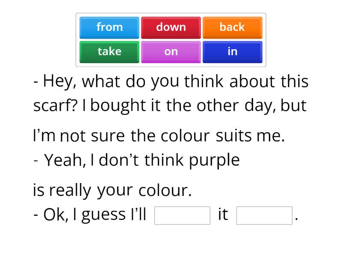Select the word tile 'down'
Viewport: 342px width, 256px height.
point(171,27)
